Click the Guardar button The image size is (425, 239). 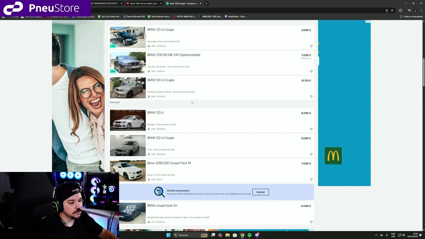tap(260, 192)
